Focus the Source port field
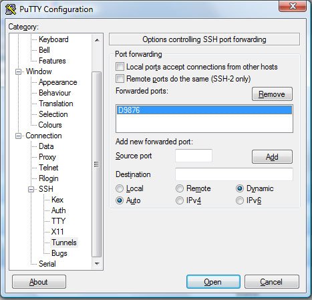The image size is (312, 300). [194, 156]
